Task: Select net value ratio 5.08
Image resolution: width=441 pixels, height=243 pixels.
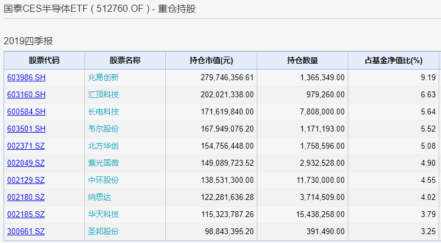Action: [428, 146]
